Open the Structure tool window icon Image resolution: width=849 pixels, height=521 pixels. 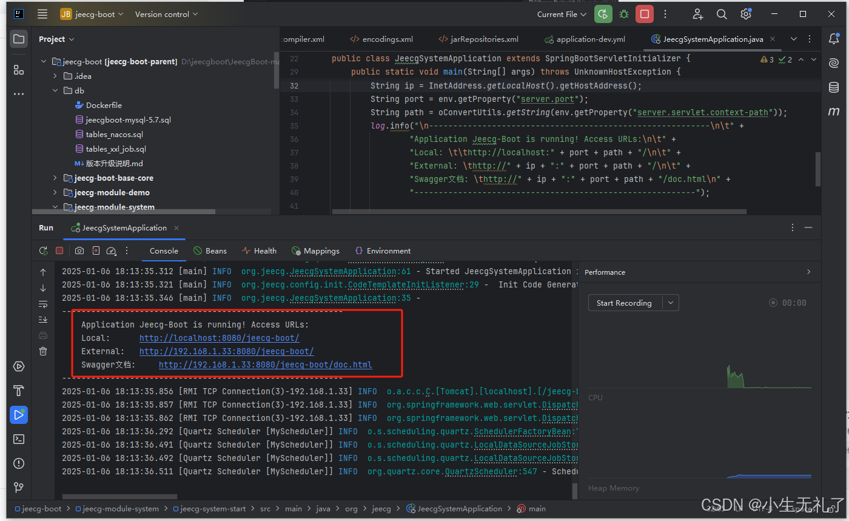coord(19,70)
